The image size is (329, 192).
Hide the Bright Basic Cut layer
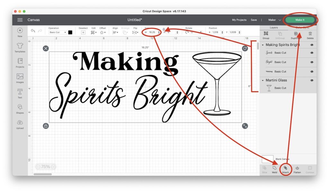312,62
